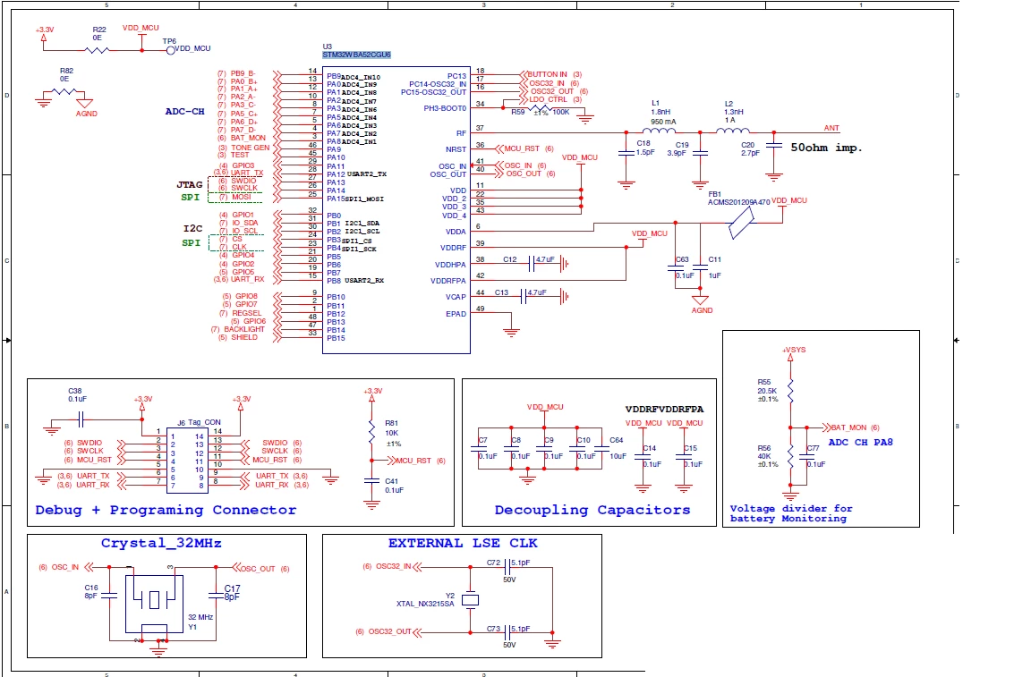Select the R82 resistor near AGND

click(x=64, y=91)
